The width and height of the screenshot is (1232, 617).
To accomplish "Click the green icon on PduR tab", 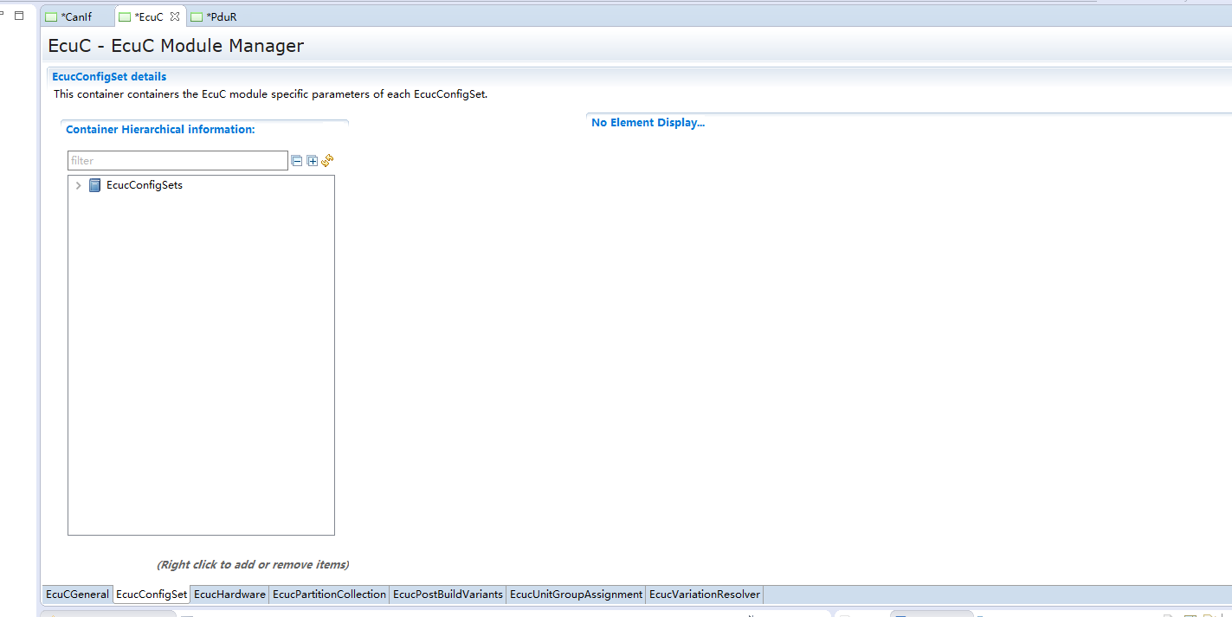I will pos(197,17).
